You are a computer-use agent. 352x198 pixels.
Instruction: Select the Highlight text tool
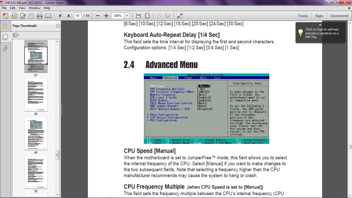(168, 16)
